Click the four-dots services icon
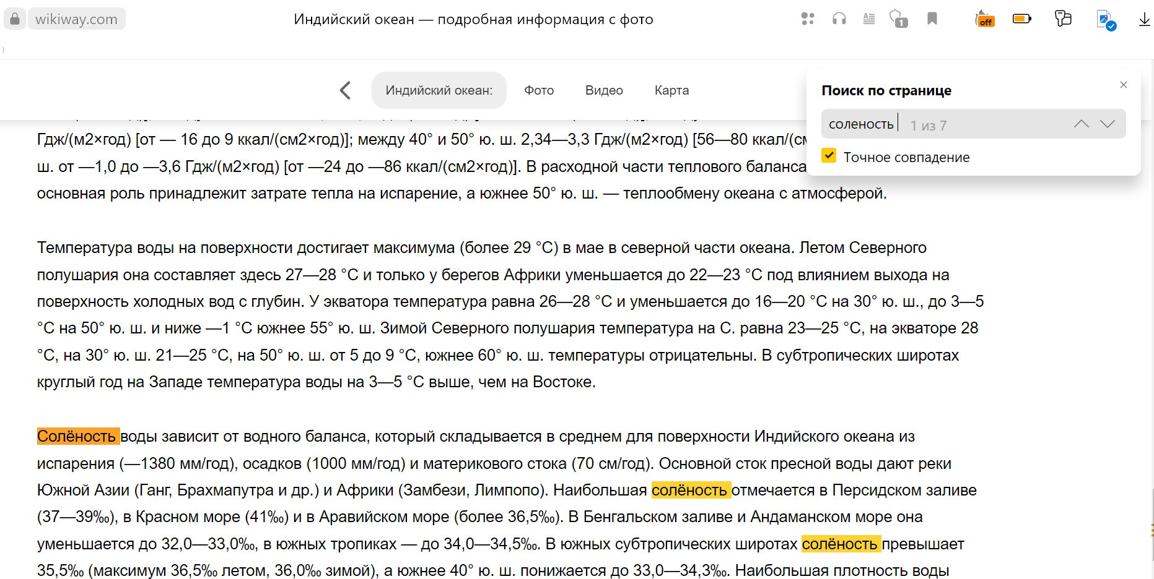Viewport: 1154px width, 579px height. coord(807,19)
